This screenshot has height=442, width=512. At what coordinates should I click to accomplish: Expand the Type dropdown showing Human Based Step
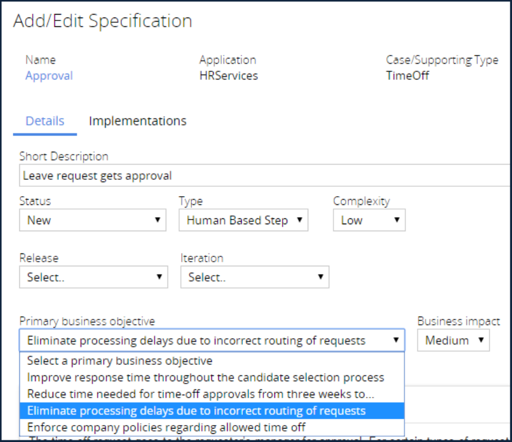click(x=243, y=221)
